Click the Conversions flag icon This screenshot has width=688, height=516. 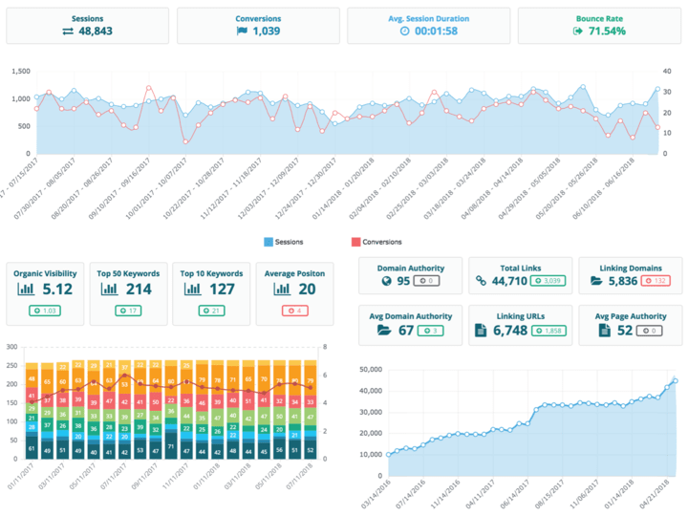[241, 31]
